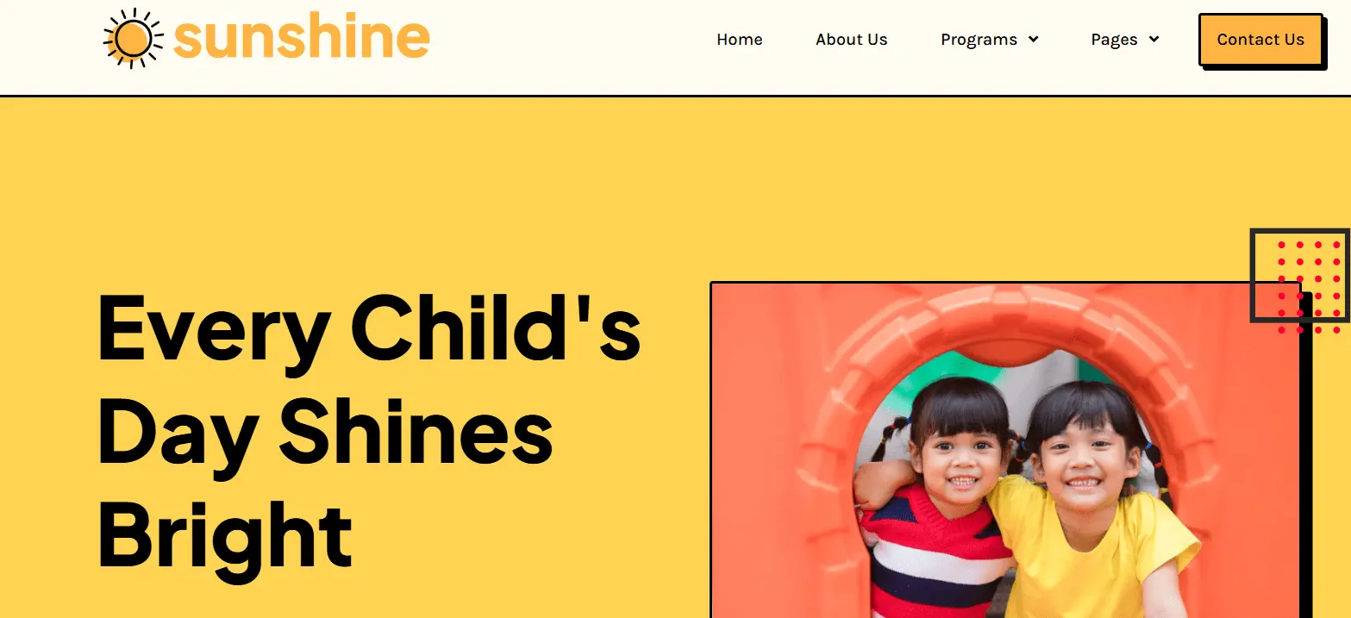
Task: Open the Pages menu label
Action: click(1114, 40)
